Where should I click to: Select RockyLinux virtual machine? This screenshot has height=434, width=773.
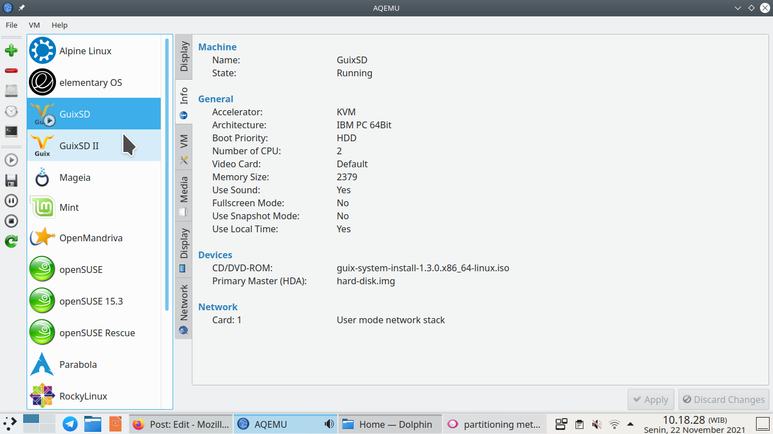[x=94, y=396]
